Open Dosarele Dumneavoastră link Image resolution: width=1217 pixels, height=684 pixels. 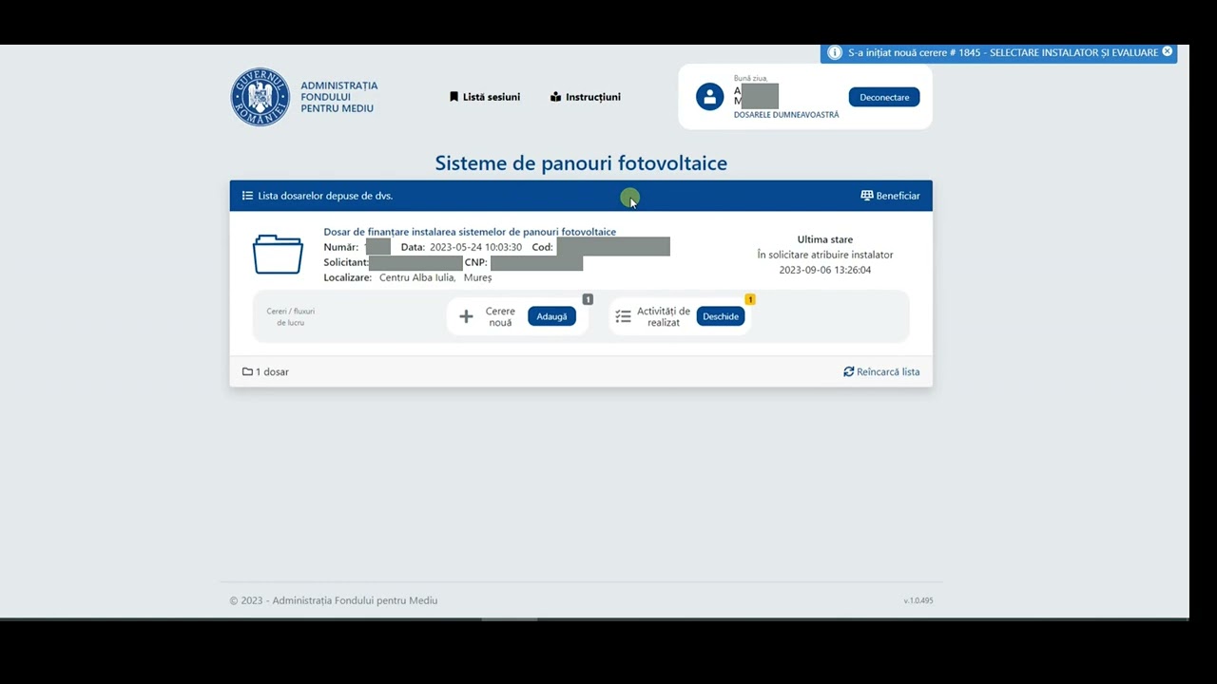pos(786,115)
